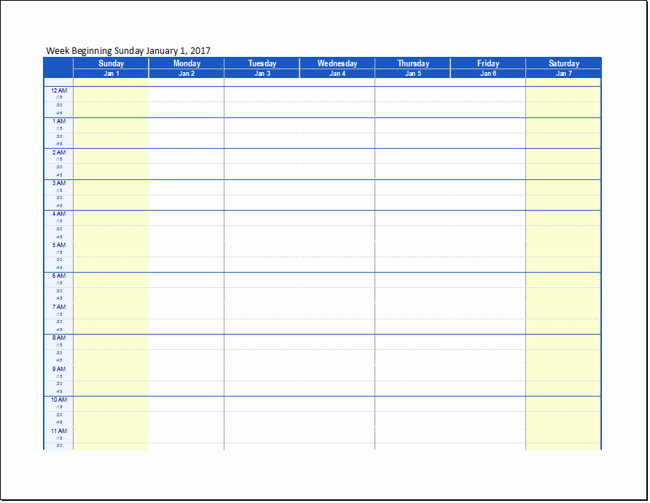650x503 pixels.
Task: Select the 'Jan 4' date cell
Action: pyautogui.click(x=337, y=74)
